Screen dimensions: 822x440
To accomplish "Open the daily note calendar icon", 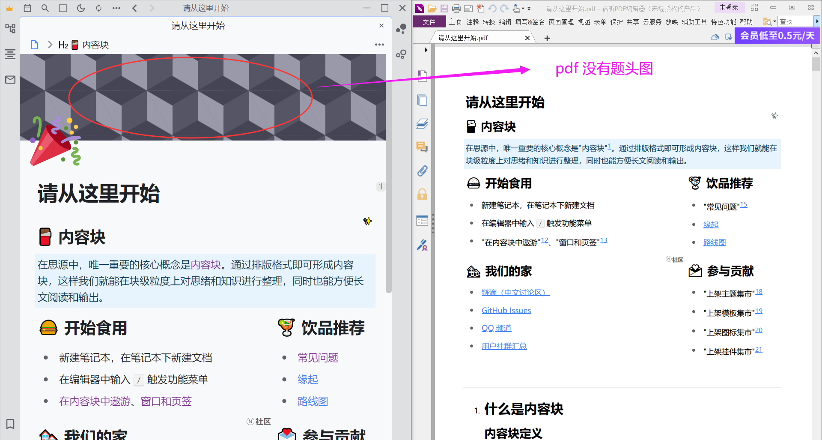I will (x=27, y=8).
